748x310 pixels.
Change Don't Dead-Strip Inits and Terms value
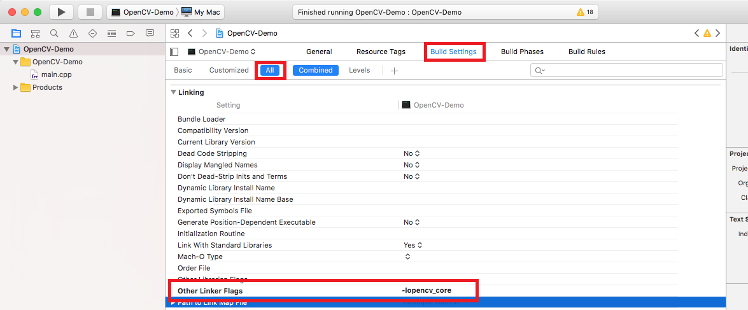coord(411,176)
